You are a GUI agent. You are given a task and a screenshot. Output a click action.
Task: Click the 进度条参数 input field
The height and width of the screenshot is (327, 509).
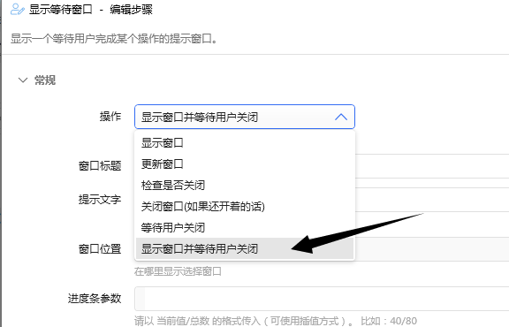(x=322, y=299)
